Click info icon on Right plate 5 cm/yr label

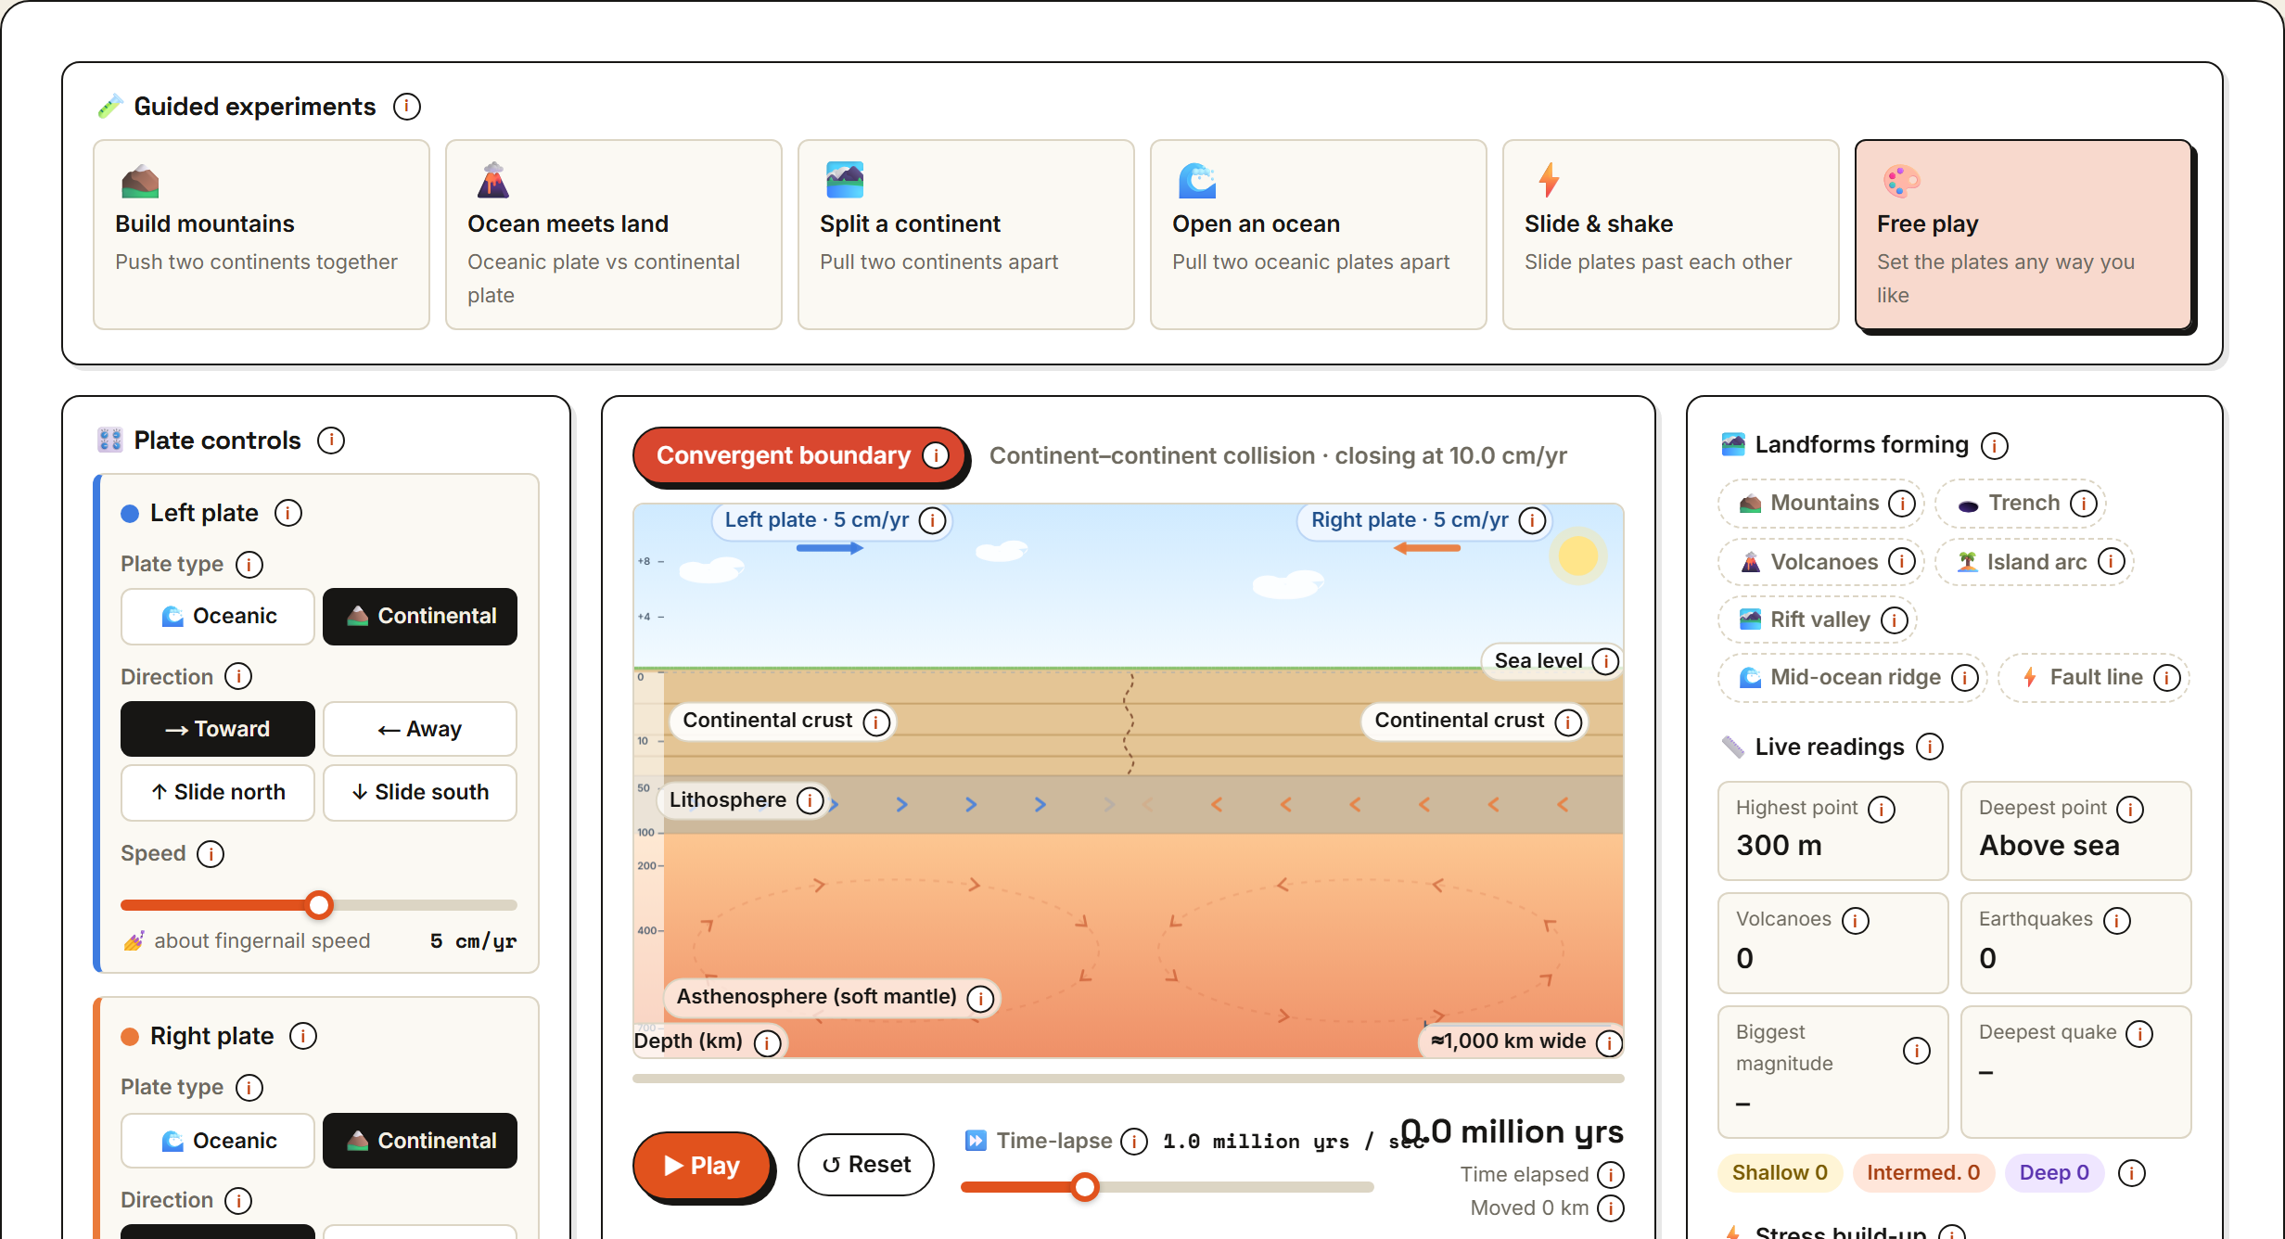point(1532,520)
